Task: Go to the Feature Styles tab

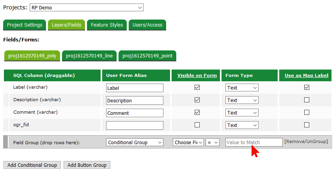Action: pos(107,25)
